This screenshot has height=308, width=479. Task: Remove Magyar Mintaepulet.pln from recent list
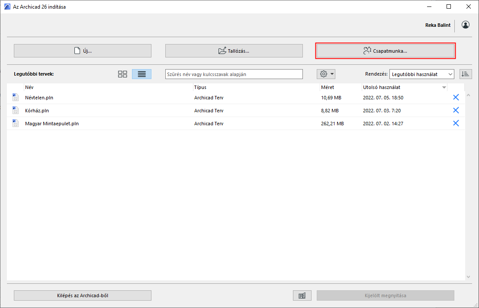[456, 123]
